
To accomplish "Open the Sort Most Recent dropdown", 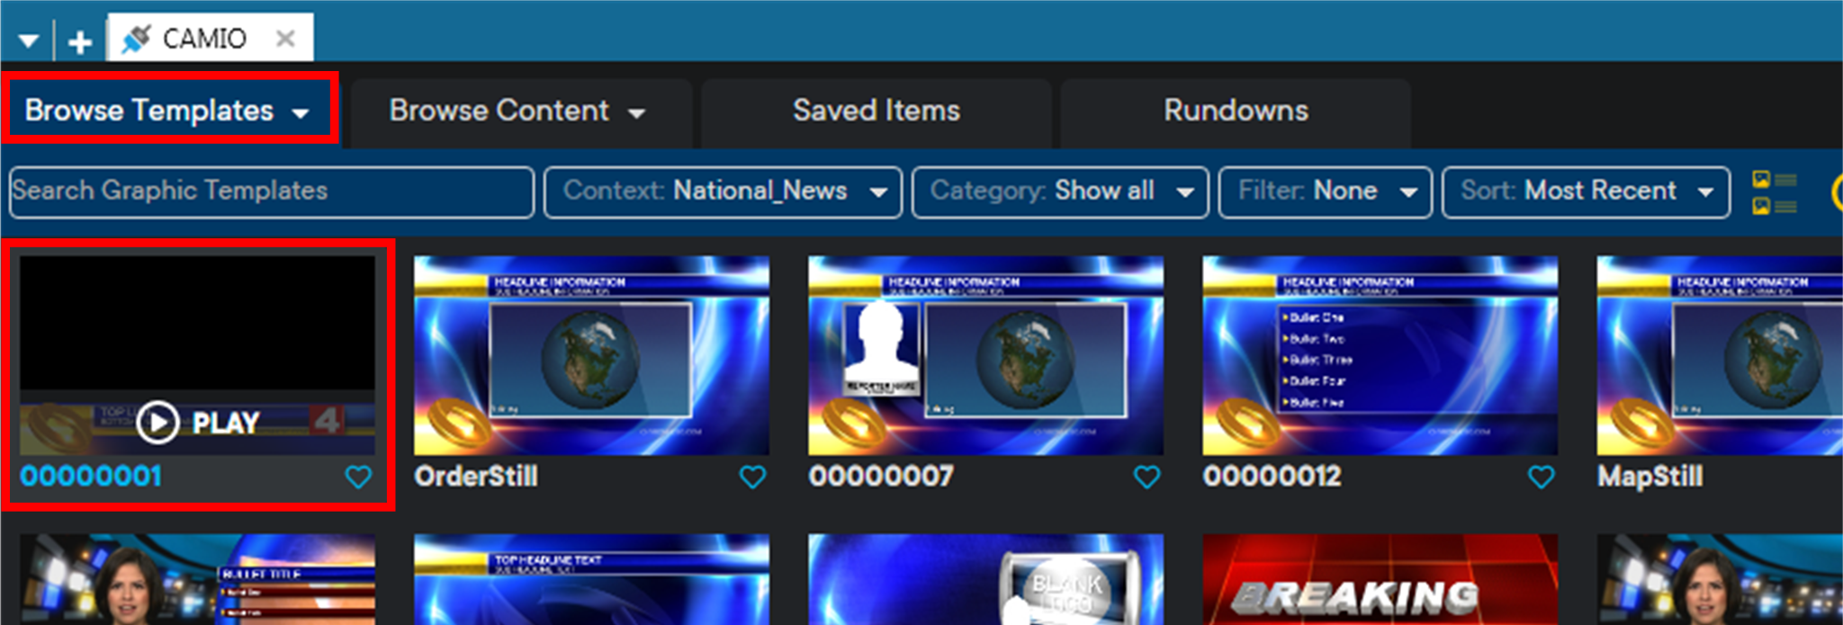I will pos(1586,192).
